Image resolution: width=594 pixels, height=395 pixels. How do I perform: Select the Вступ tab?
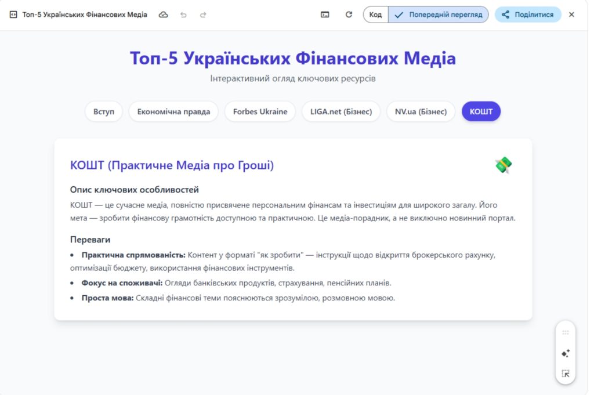(103, 111)
